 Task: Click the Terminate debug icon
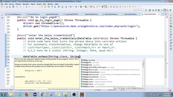pos(26,7)
